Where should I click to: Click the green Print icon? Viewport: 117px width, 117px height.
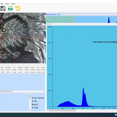(10, 8)
